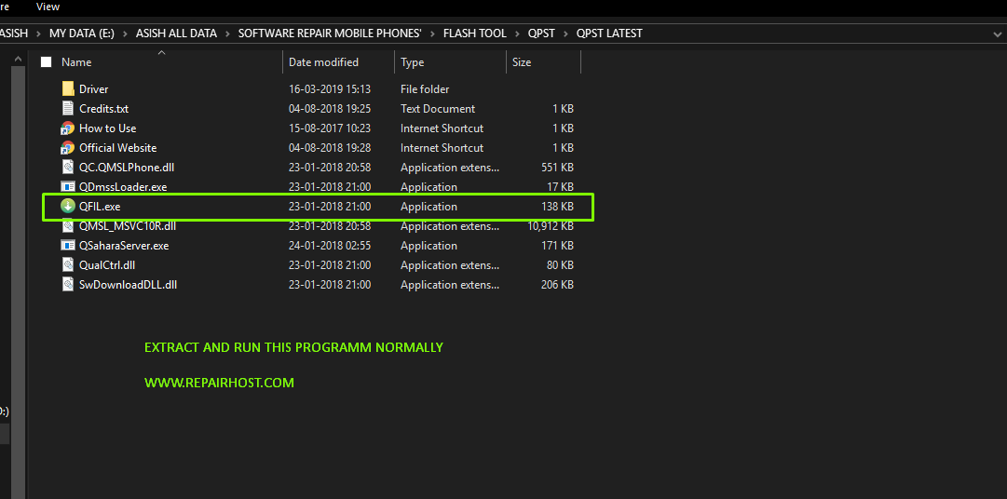The height and width of the screenshot is (499, 1007).
Task: Select the QC.QMSLPhone.dll file name
Action: [x=127, y=167]
